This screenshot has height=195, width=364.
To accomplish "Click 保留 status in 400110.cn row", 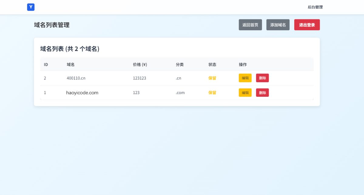I will pyautogui.click(x=212, y=78).
